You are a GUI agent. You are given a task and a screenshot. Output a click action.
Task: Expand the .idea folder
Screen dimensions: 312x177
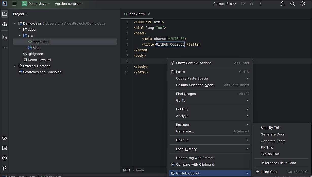(20, 30)
